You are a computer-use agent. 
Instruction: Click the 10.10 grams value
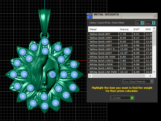[x=124, y=72]
